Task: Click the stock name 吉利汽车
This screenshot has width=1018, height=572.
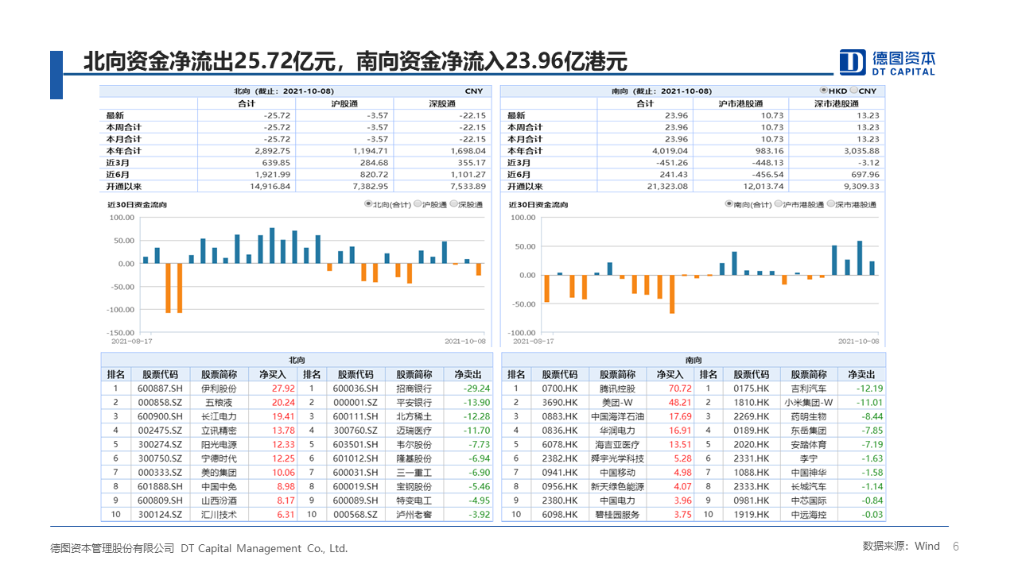Action: [x=809, y=388]
